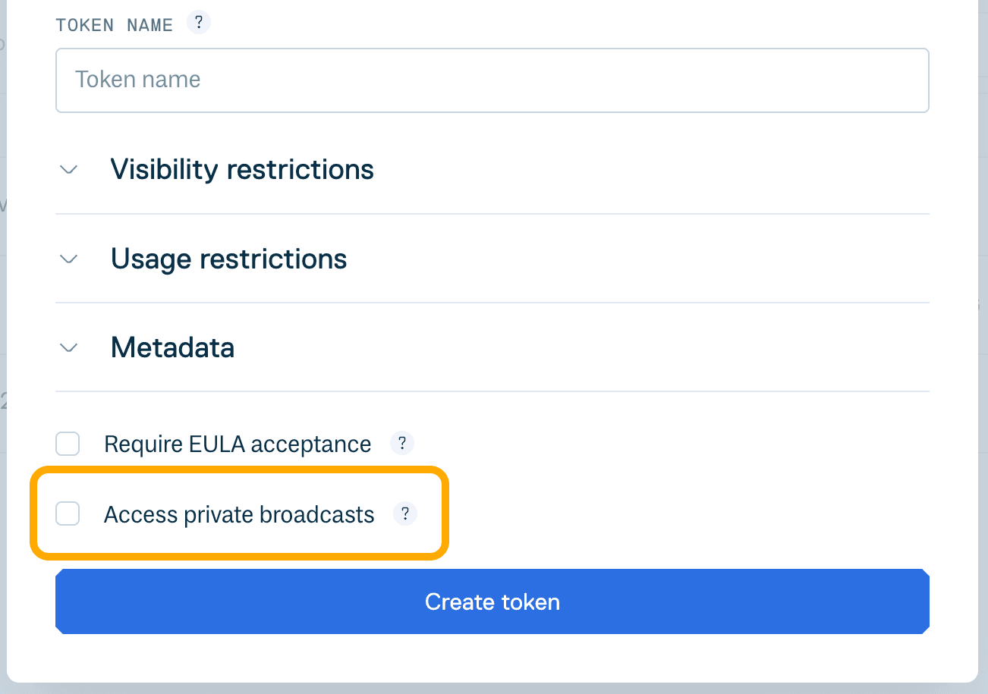Click the chevron beside Usage restrictions
The height and width of the screenshot is (694, 988).
68,259
